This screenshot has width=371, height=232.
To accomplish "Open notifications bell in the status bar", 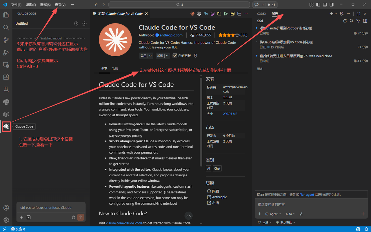I will [366, 229].
